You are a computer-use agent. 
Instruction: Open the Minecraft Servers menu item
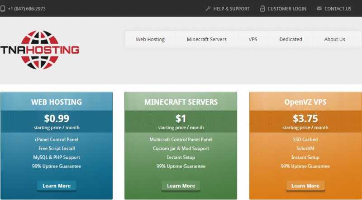(x=207, y=39)
